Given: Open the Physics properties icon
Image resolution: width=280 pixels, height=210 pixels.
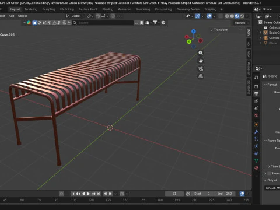Looking at the screenshot, I should click(256, 146).
